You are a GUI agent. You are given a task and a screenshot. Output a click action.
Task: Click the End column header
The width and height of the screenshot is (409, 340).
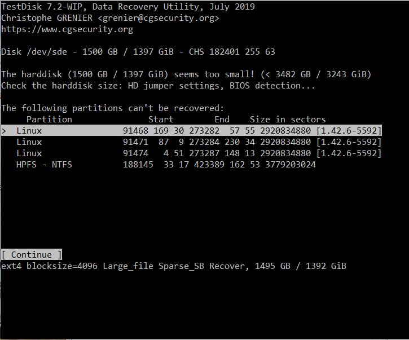[222, 120]
